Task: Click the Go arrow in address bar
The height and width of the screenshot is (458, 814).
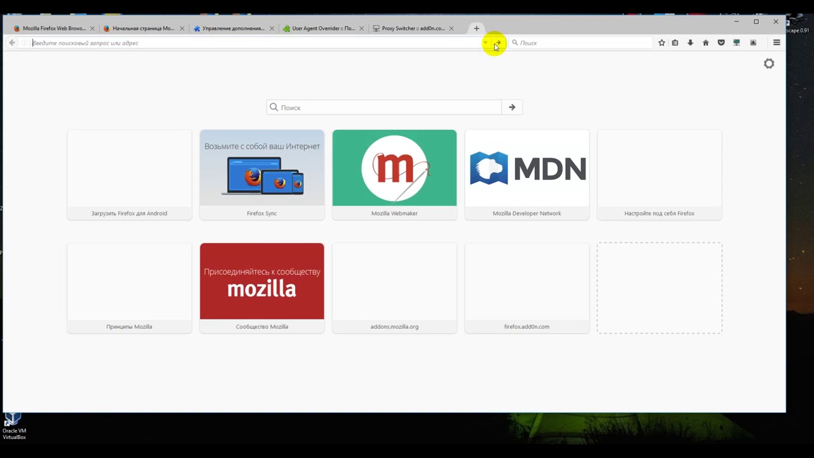Action: (499, 43)
